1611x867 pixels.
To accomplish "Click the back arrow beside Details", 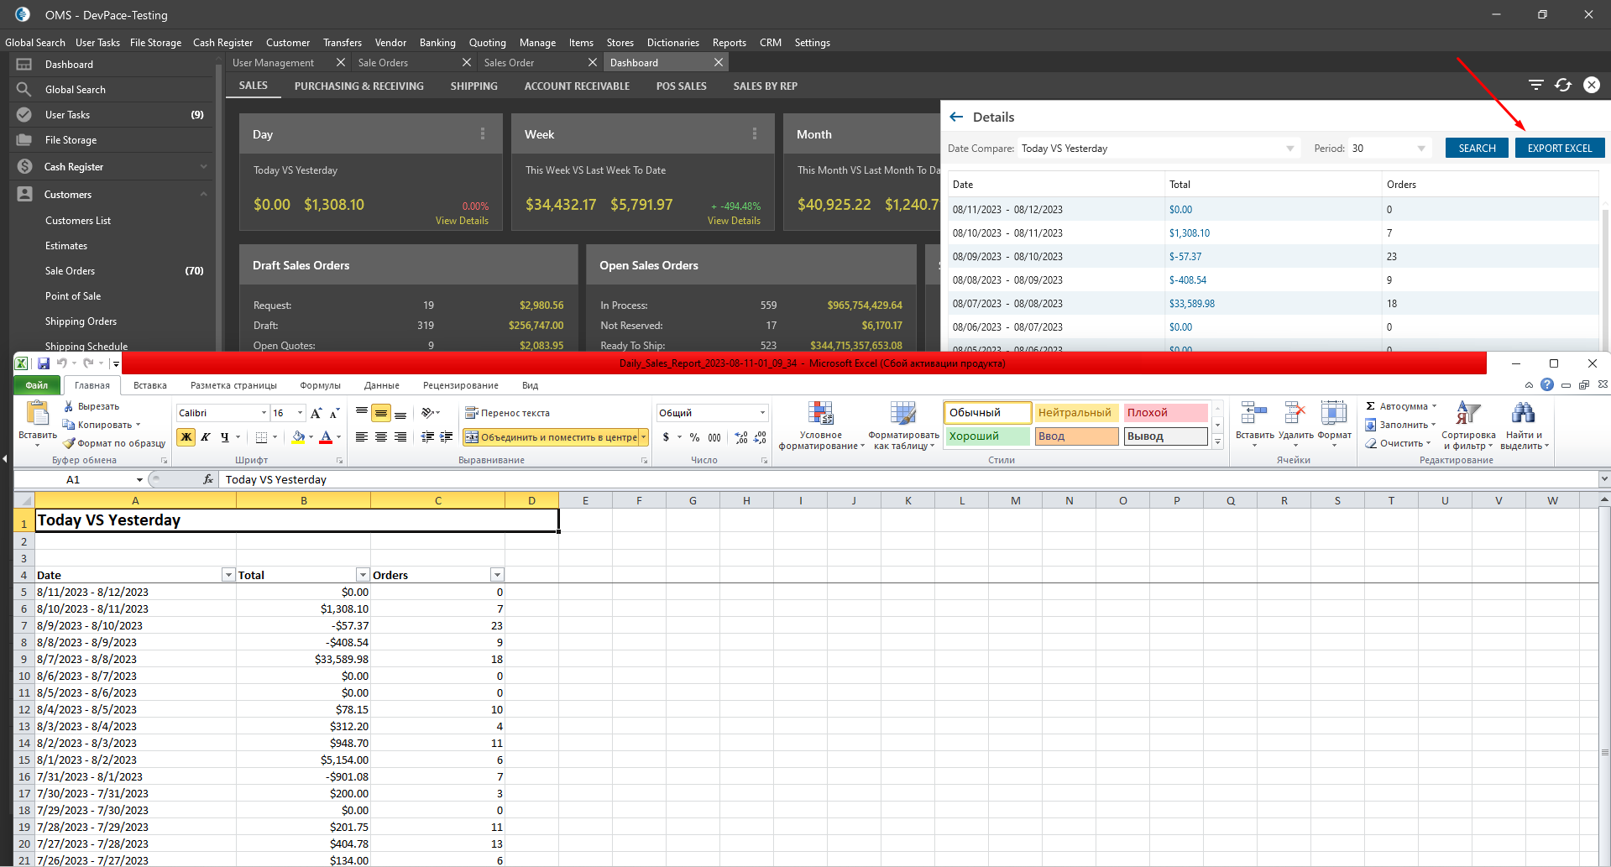I will click(x=955, y=117).
